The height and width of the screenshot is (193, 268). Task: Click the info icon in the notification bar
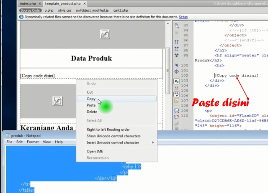coord(21,17)
